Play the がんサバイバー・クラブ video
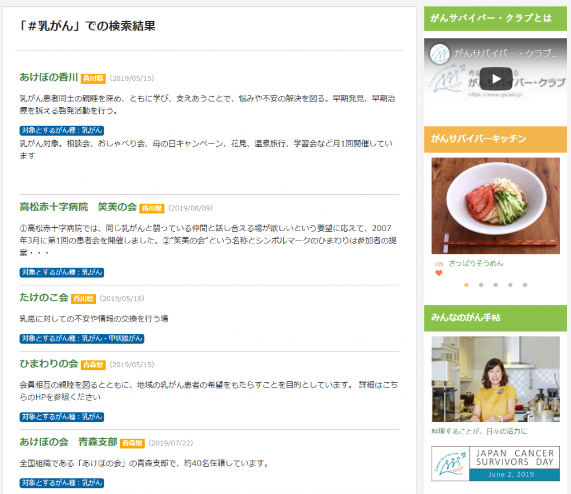 pyautogui.click(x=495, y=78)
